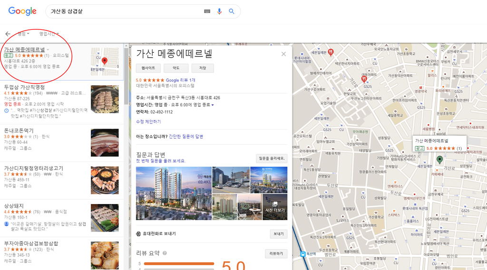Select the 상상돼지 listing title
Viewport: 487px width, 270px height.
14,206
